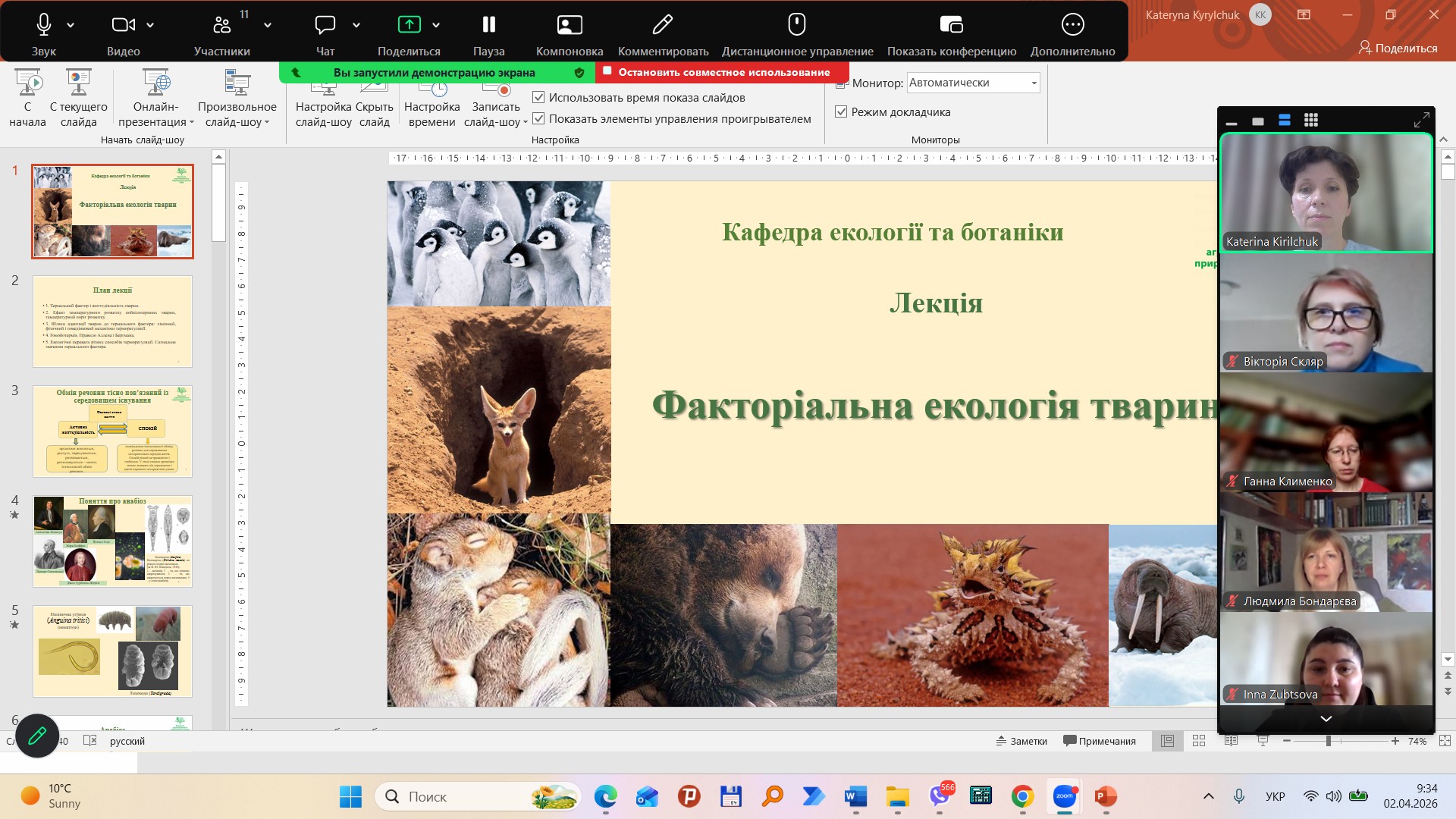Toggle Использовать время показа слайдов checkbox
The image size is (1456, 819).
(x=539, y=97)
